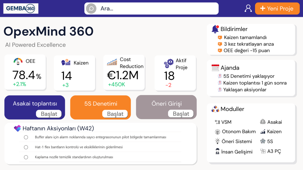Image resolution: width=303 pixels, height=170 pixels.
Task: Open the Asakai module entry
Action: point(271,122)
